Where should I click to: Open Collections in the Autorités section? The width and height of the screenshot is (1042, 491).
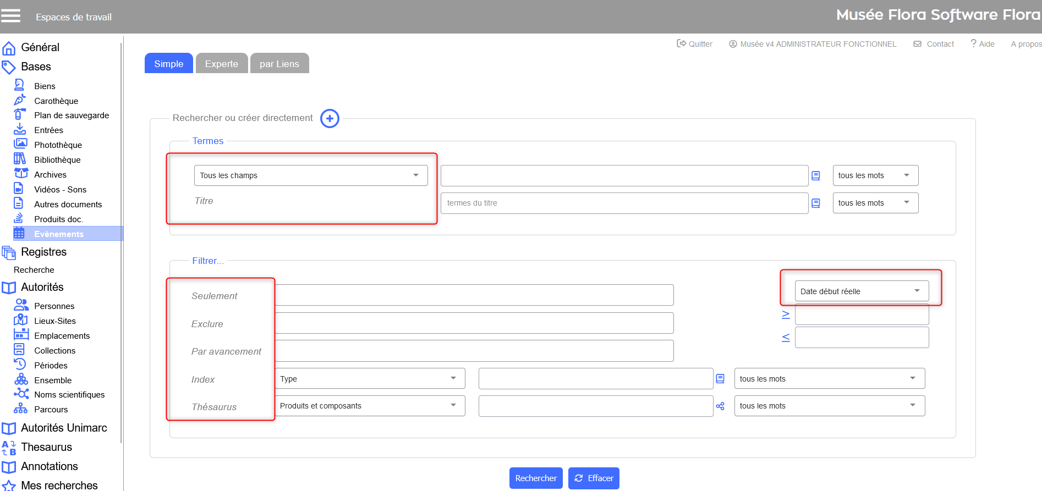coord(54,350)
